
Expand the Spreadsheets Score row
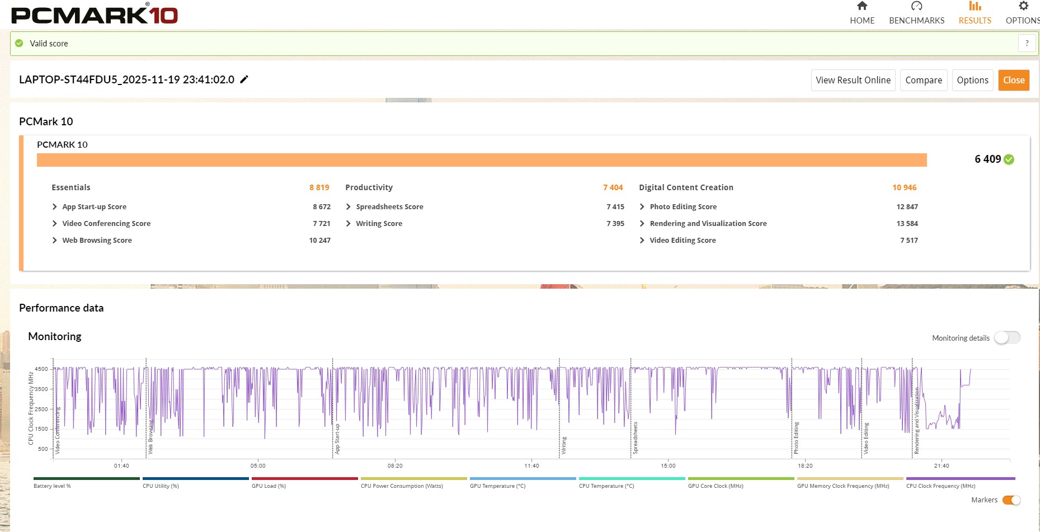point(349,207)
